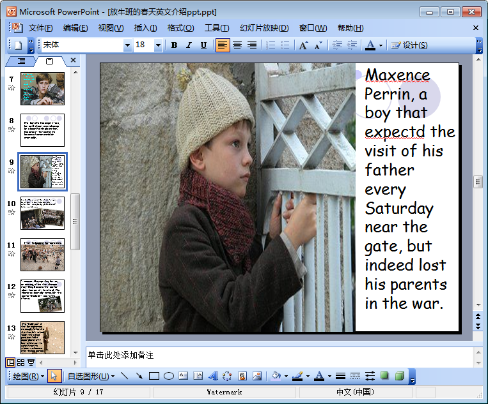Choose Line Style icon

click(x=340, y=376)
